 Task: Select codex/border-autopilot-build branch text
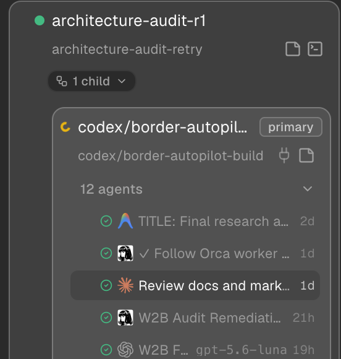[170, 156]
